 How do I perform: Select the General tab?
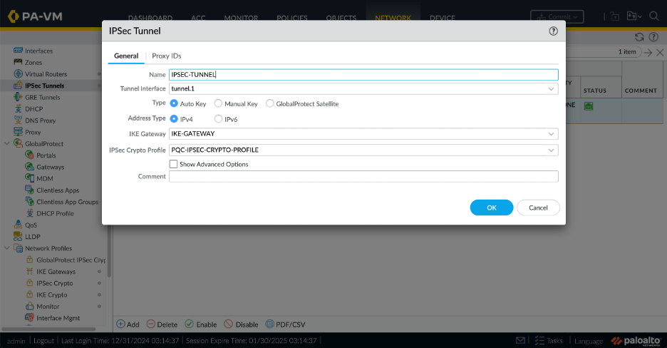click(x=126, y=56)
